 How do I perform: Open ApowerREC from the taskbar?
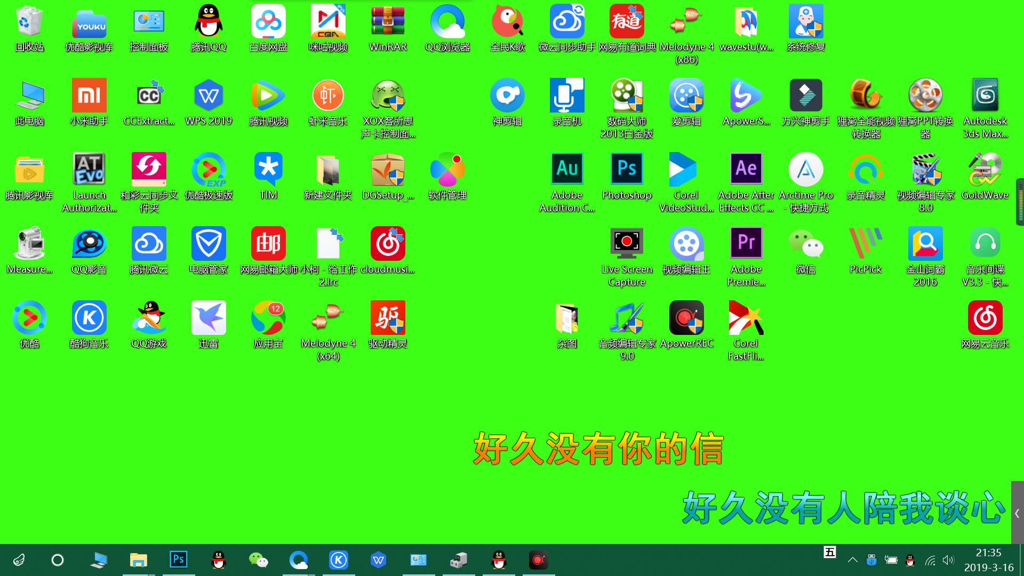click(x=539, y=560)
